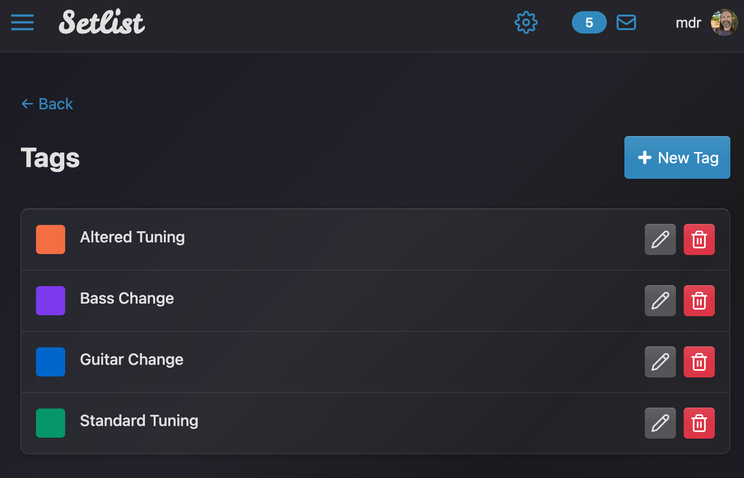Click the New Tag button

677,157
